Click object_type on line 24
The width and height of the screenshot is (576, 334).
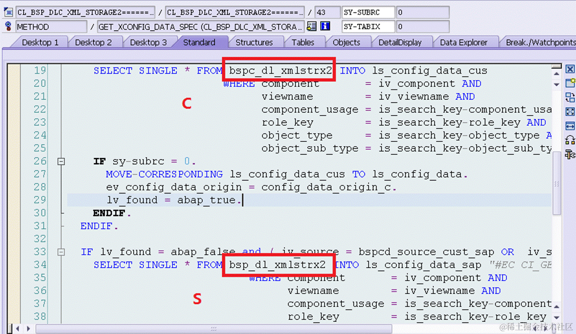click(x=297, y=135)
